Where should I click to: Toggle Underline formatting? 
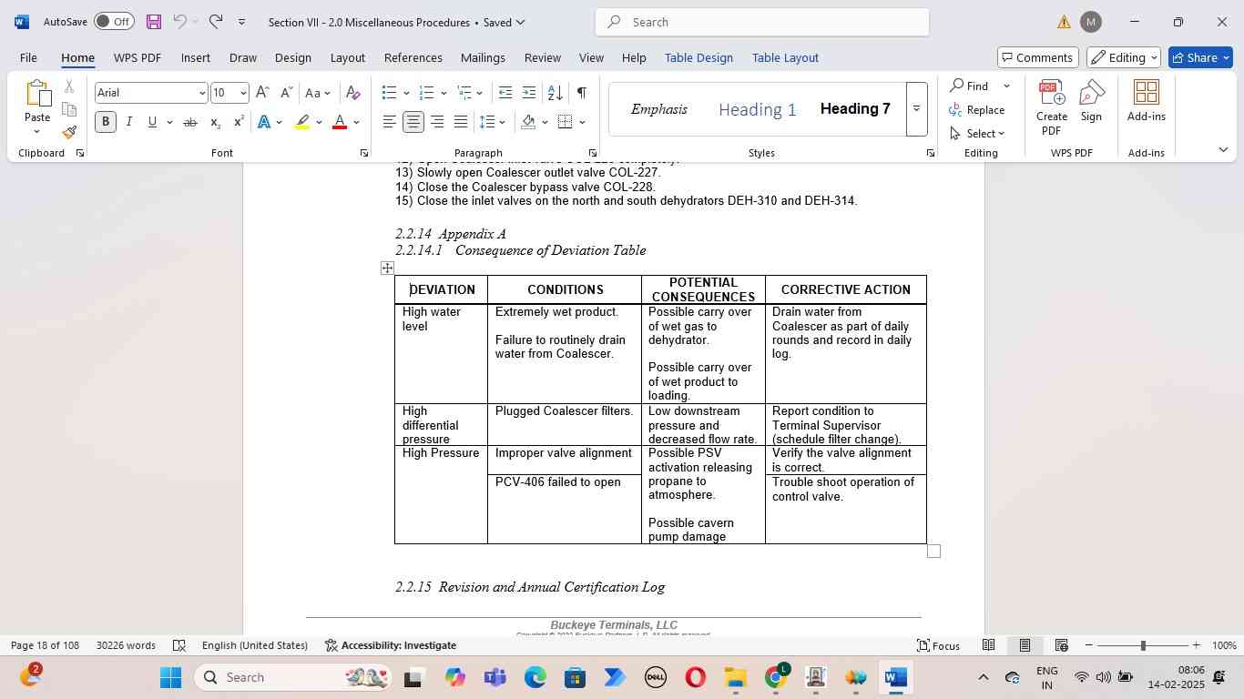(152, 122)
